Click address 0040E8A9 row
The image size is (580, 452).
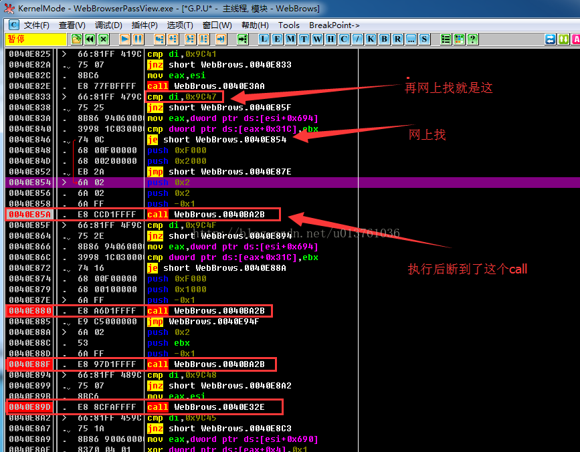[29, 439]
